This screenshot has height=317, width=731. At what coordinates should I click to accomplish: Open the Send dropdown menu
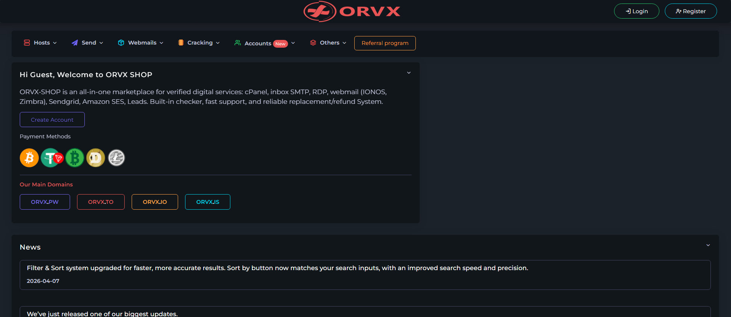pyautogui.click(x=88, y=43)
